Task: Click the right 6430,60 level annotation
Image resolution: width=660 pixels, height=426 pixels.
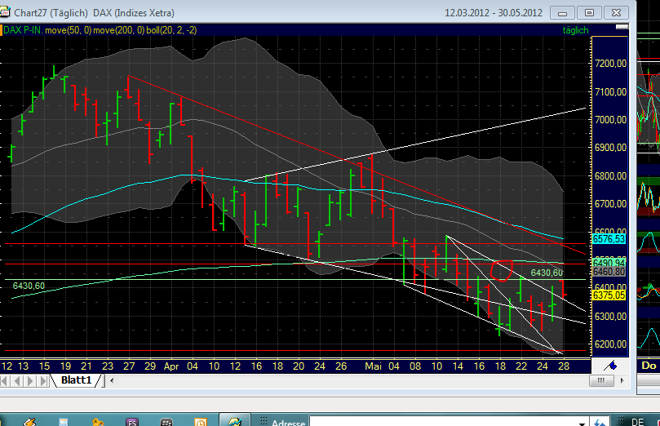Action: coord(547,273)
